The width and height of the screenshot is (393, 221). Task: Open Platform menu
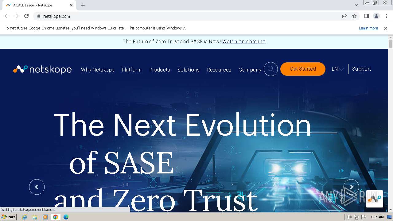[132, 70]
